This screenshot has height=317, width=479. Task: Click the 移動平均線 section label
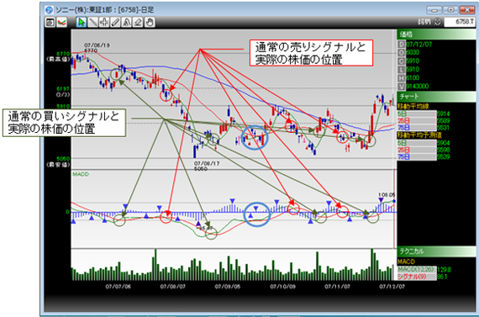(413, 107)
